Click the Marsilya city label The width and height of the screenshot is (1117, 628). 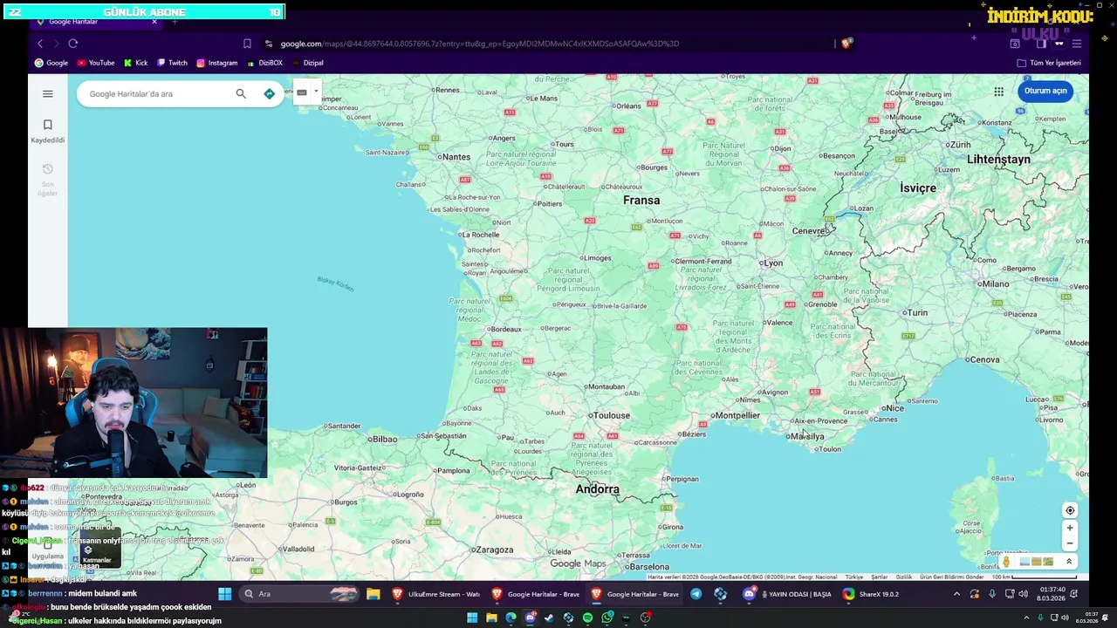pyautogui.click(x=807, y=436)
